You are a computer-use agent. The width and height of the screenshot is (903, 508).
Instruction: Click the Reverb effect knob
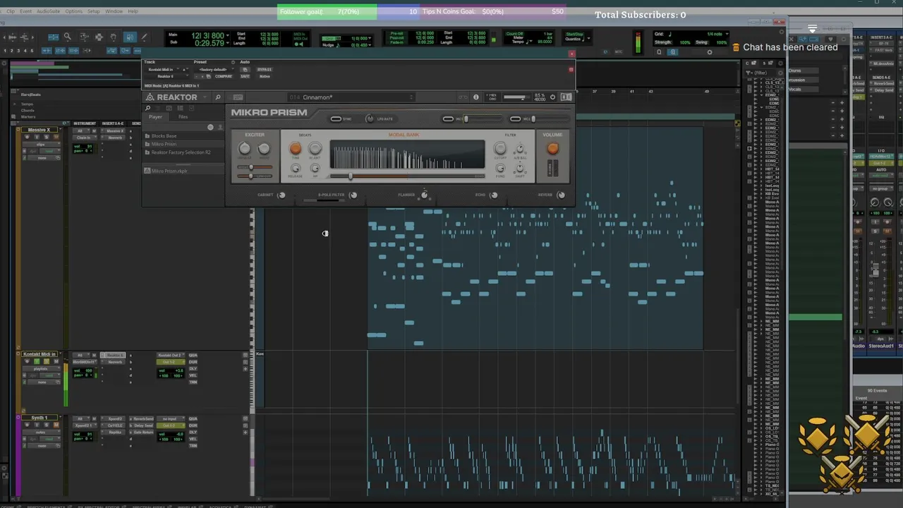[561, 195]
